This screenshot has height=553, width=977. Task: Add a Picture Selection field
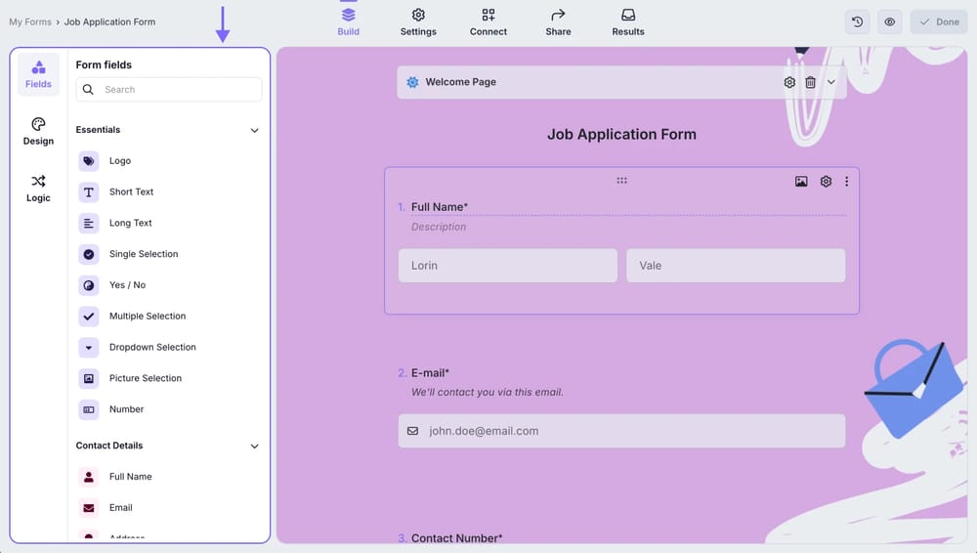(145, 378)
